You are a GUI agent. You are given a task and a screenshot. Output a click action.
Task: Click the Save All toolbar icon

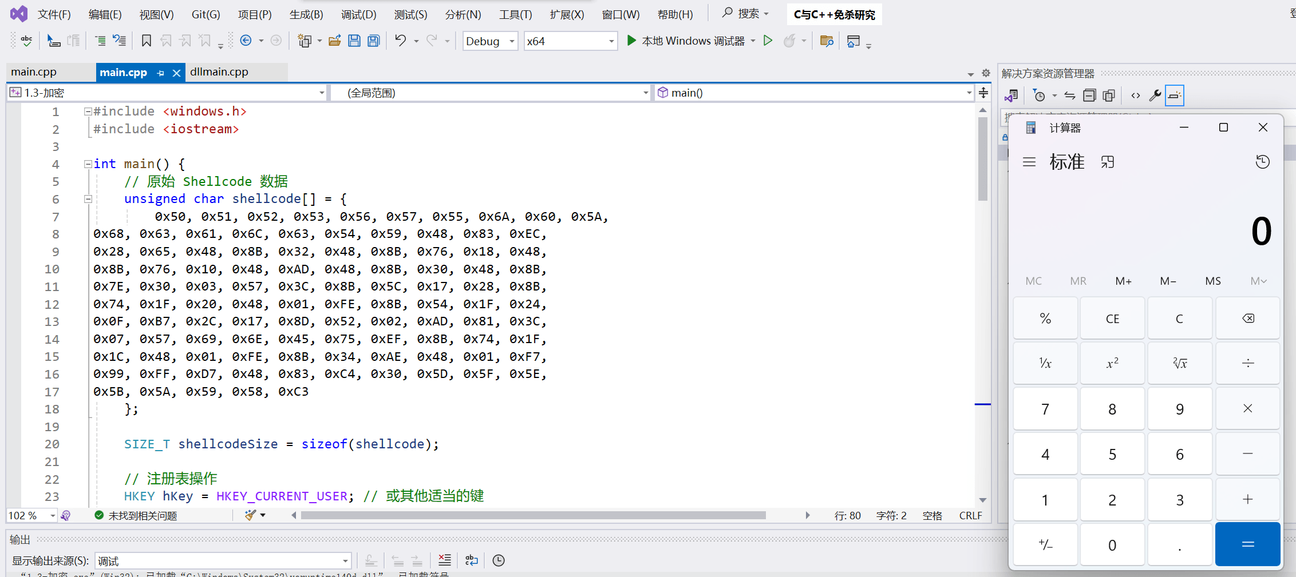click(x=374, y=41)
